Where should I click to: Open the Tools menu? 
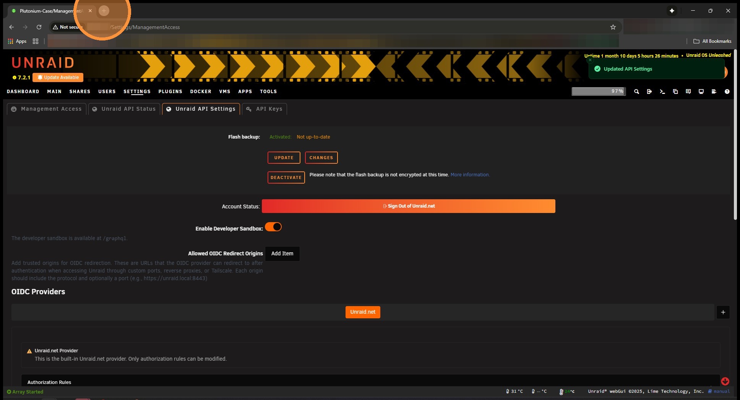pos(268,92)
